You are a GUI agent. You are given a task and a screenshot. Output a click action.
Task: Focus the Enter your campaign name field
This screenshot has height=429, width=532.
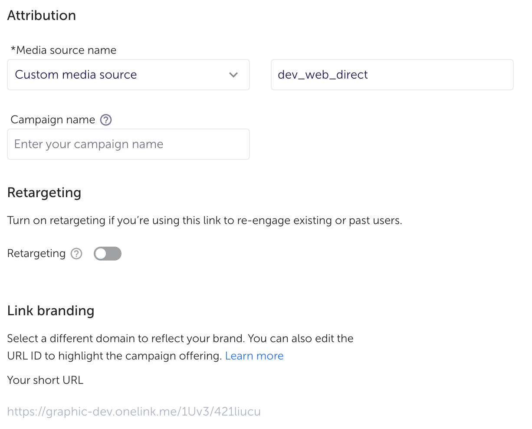coord(128,144)
